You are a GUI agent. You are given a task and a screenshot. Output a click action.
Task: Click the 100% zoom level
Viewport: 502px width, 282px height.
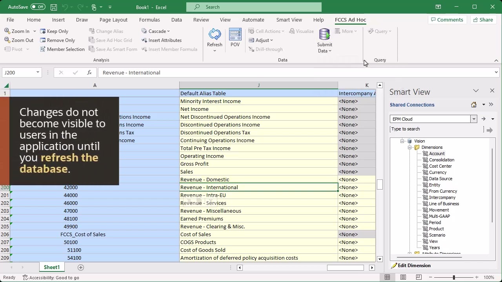point(489,277)
